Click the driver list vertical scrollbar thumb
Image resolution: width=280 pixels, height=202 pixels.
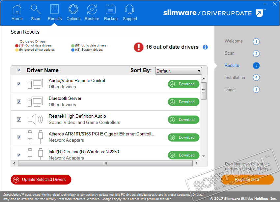pos(204,91)
